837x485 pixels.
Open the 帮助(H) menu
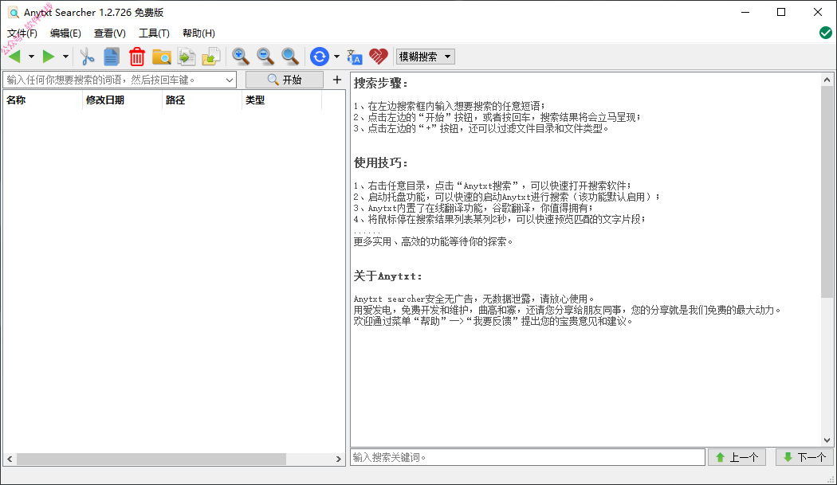[x=198, y=33]
